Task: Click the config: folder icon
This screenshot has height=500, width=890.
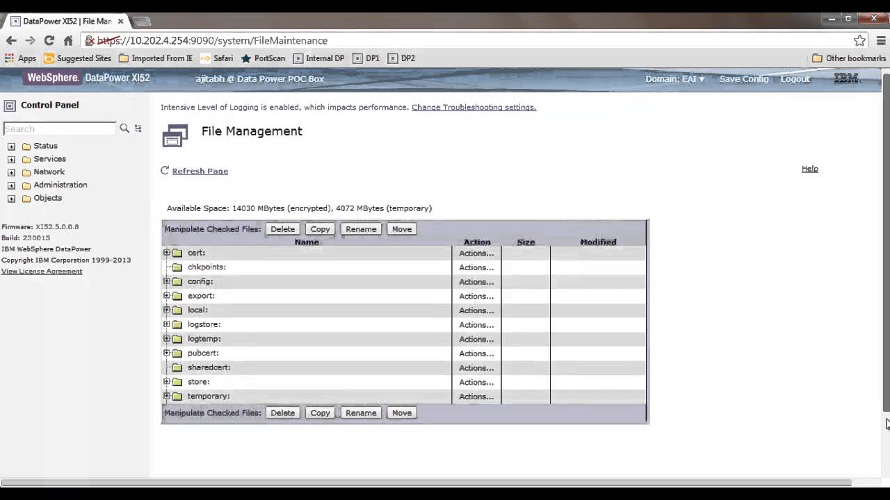Action: pyautogui.click(x=177, y=281)
